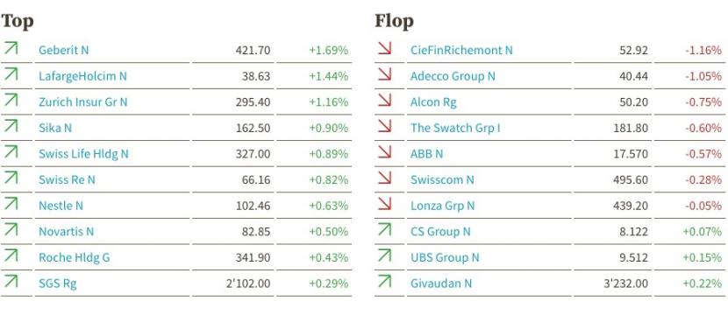Open the UBS Group N link
Screen dimensions: 728x315
pyautogui.click(x=445, y=257)
